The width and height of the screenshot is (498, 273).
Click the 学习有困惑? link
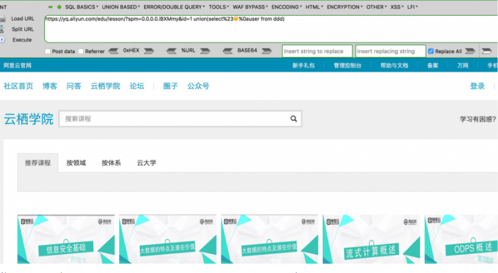[478, 119]
